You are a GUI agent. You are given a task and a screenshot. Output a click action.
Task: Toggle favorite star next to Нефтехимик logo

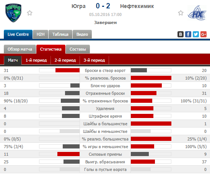[x=181, y=13]
